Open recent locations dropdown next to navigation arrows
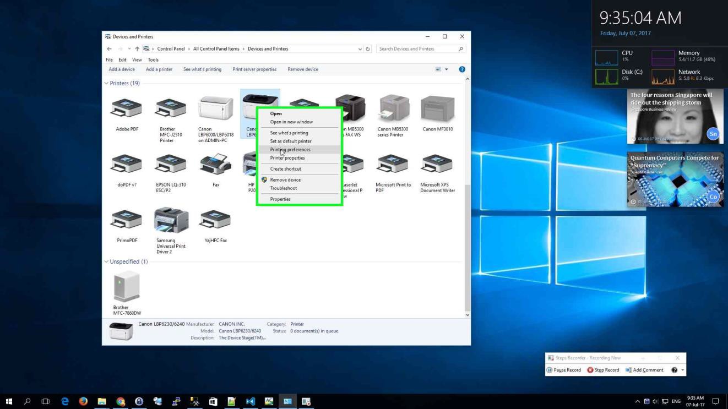This screenshot has width=728, height=409. (129, 49)
